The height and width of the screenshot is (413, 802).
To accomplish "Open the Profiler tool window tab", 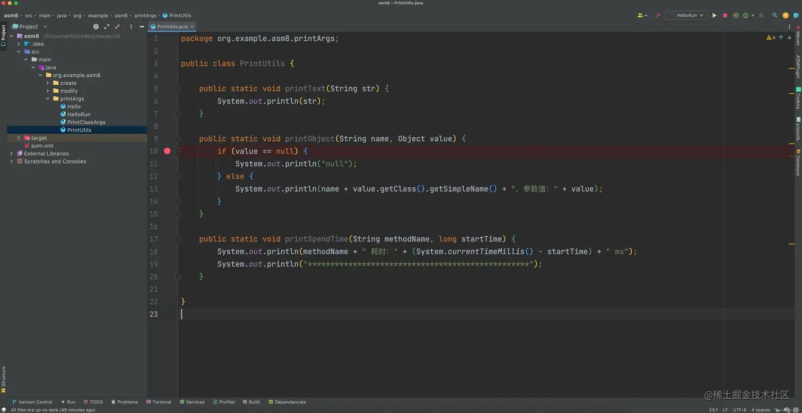I will tap(224, 402).
